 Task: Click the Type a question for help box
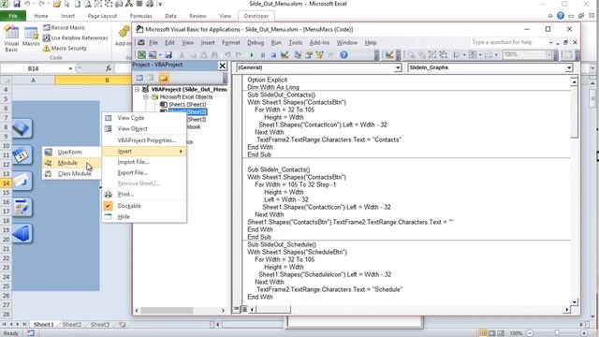[x=508, y=42]
